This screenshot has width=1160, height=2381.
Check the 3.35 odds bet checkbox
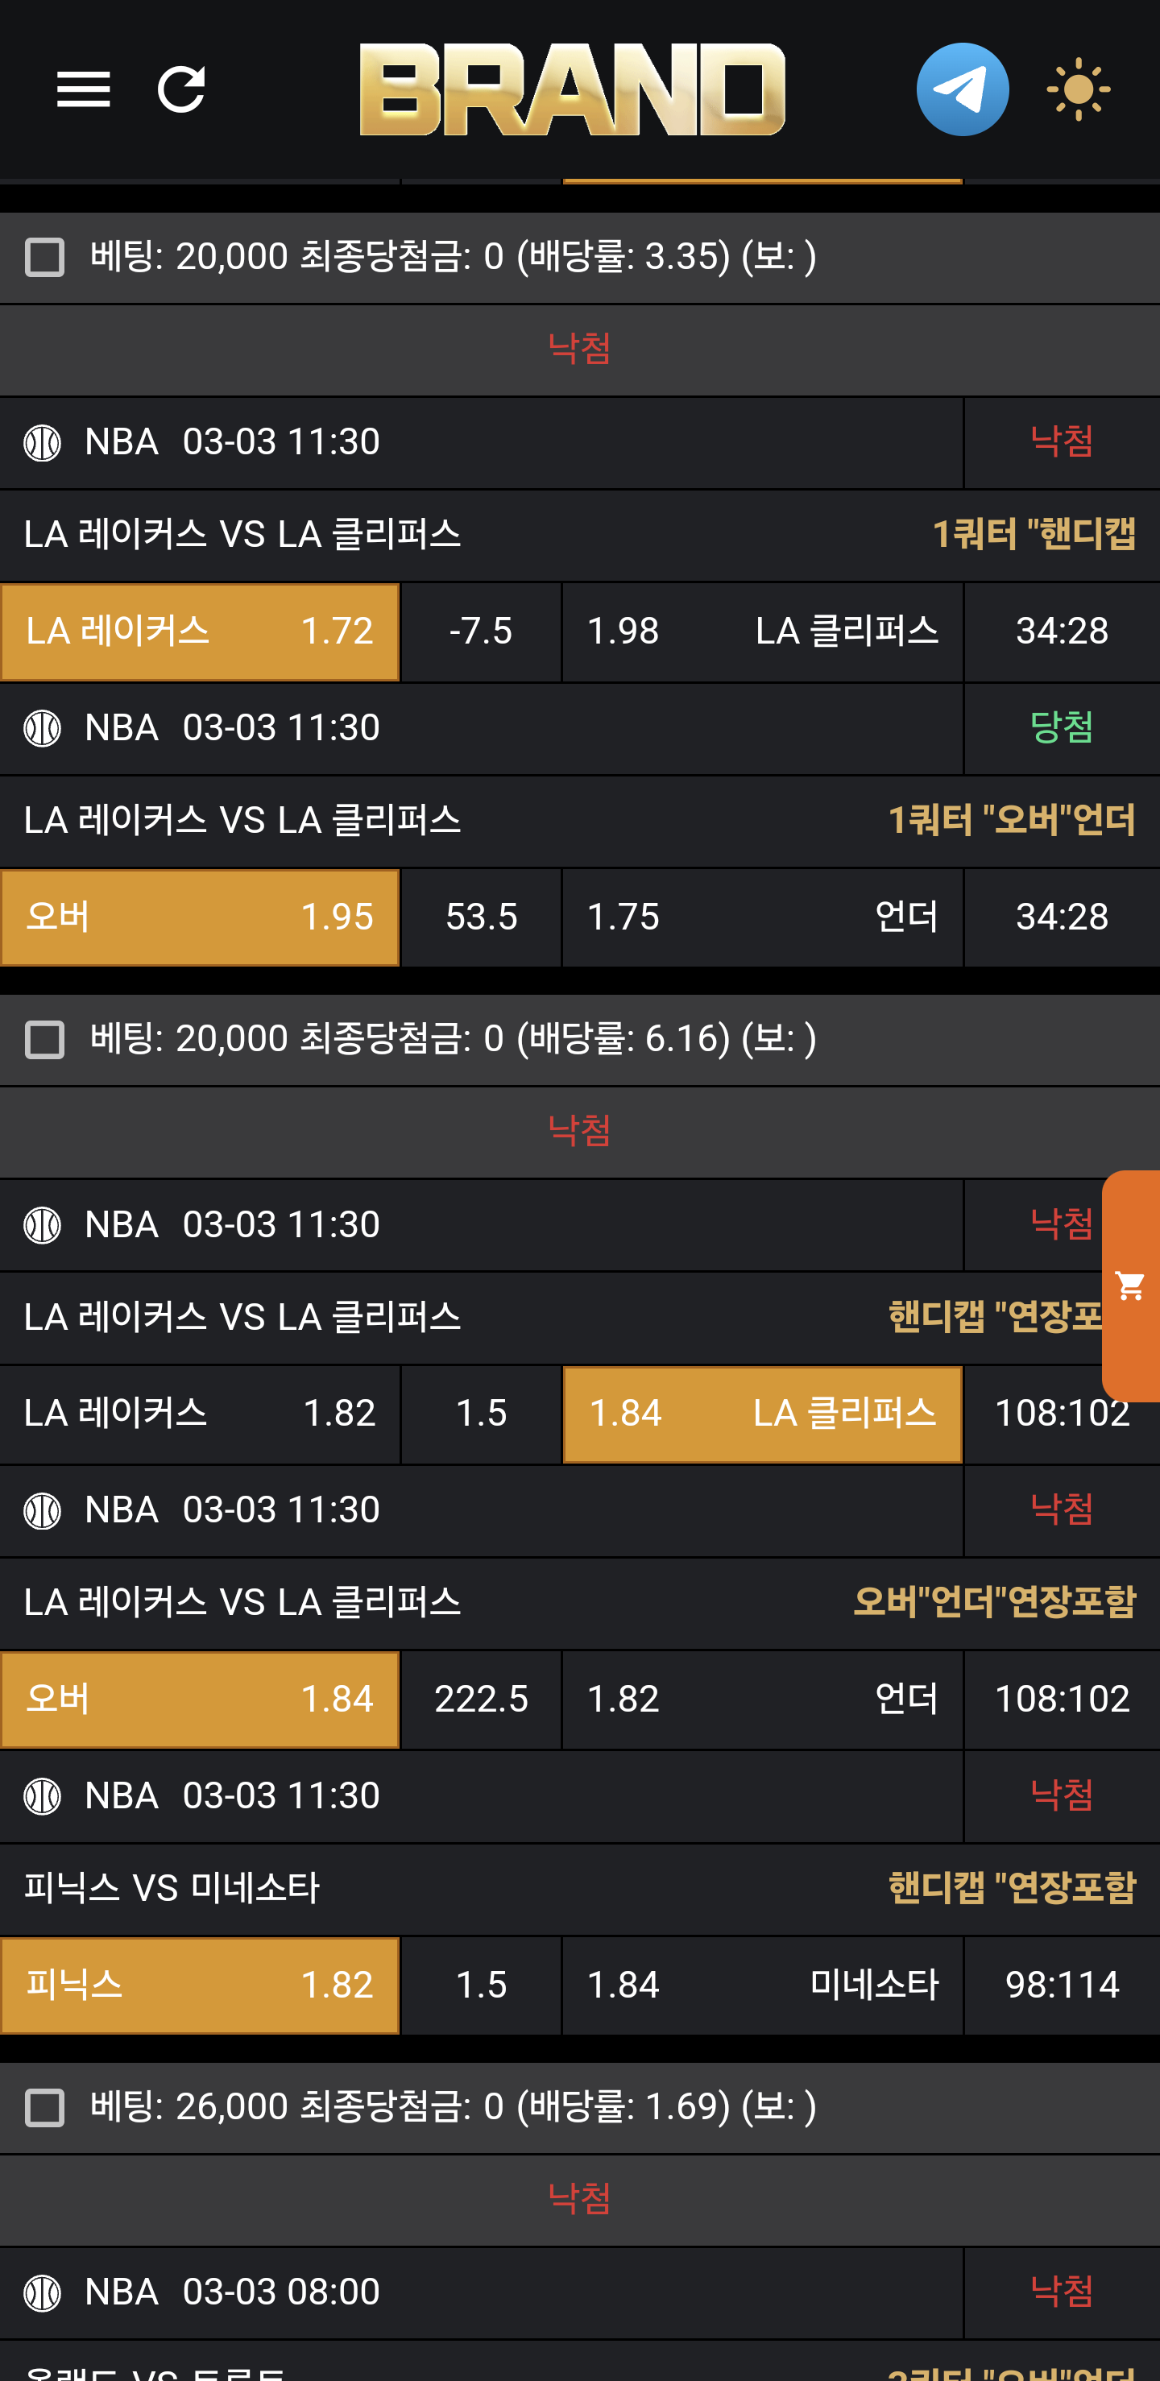[44, 257]
